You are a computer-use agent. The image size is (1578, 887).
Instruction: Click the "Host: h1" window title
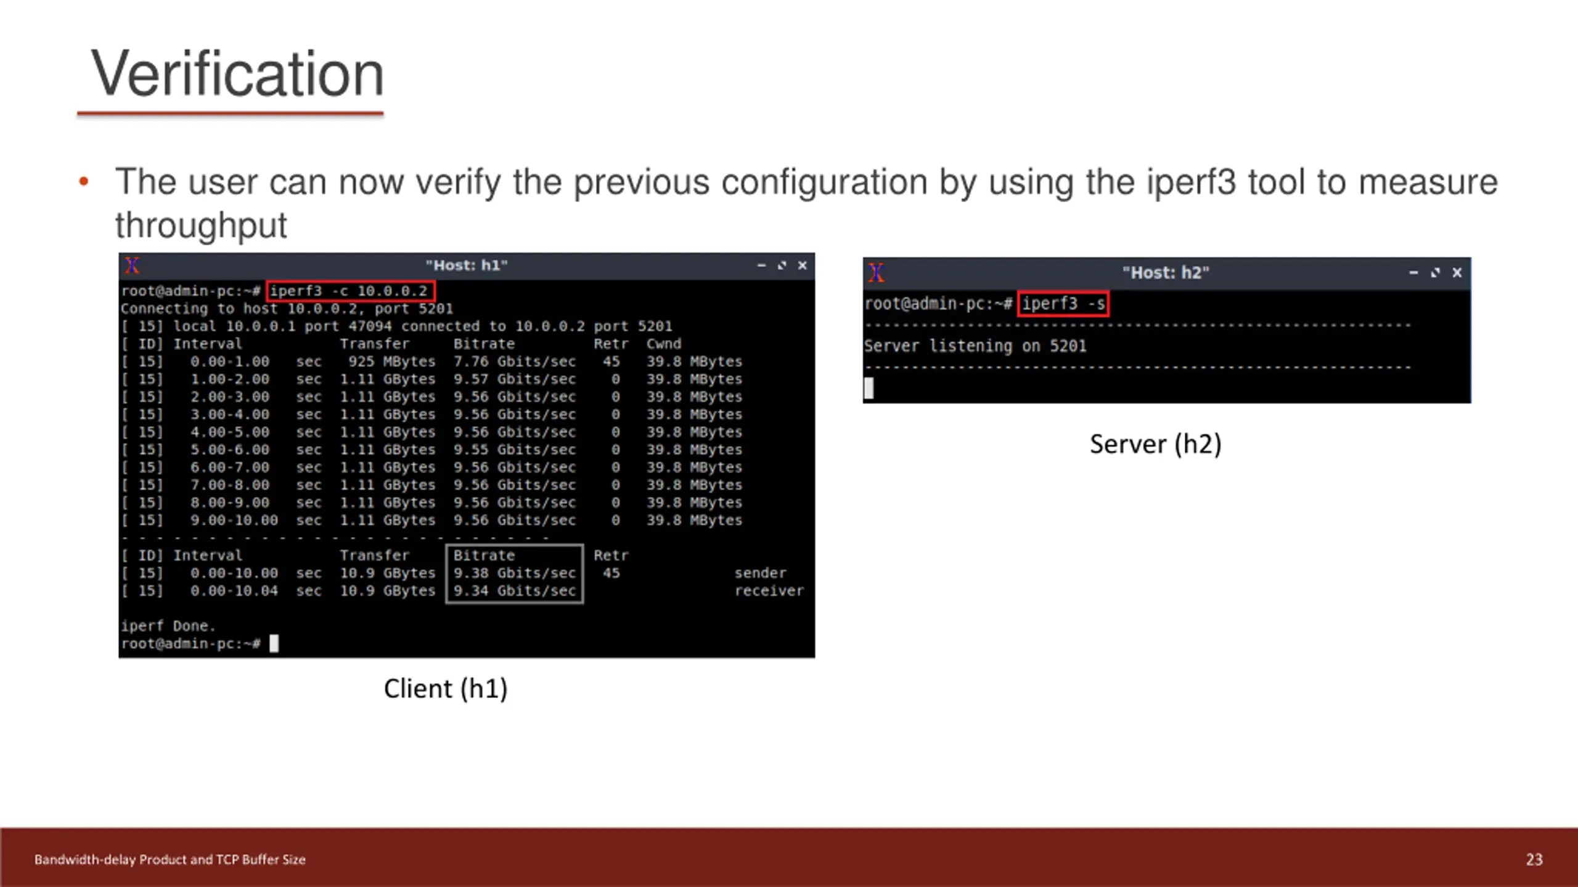click(x=466, y=265)
